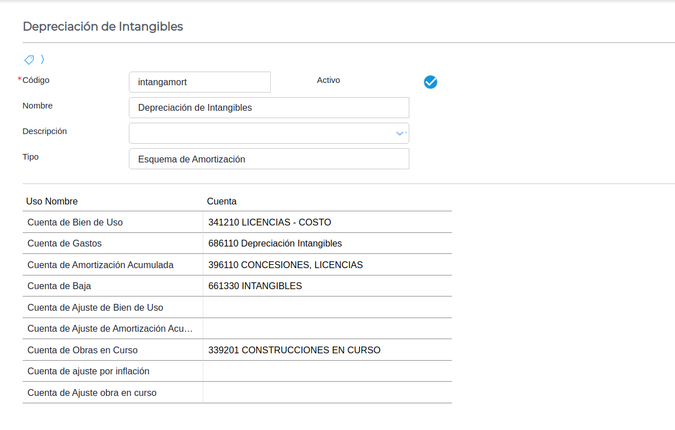Click the Uso Nombre column header
Image resolution: width=675 pixels, height=430 pixels.
click(x=52, y=201)
